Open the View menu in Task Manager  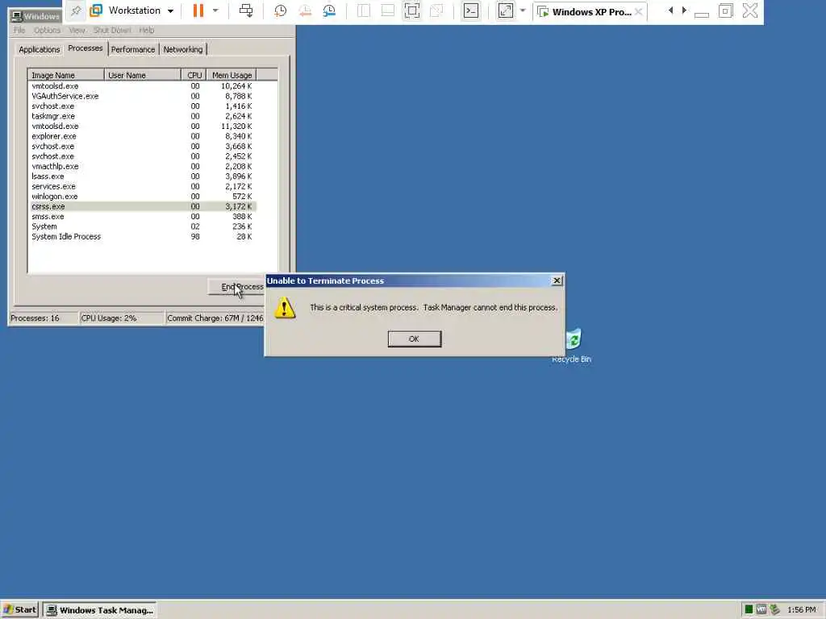pos(77,31)
